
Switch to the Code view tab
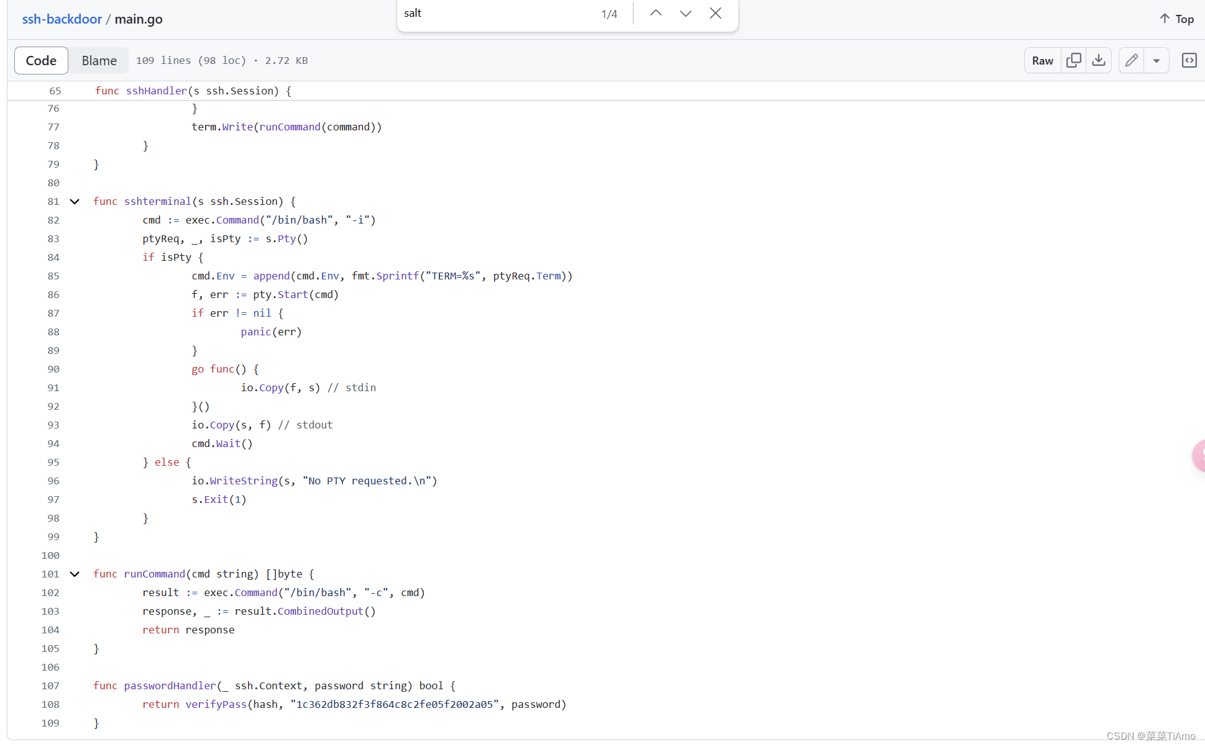coord(41,60)
